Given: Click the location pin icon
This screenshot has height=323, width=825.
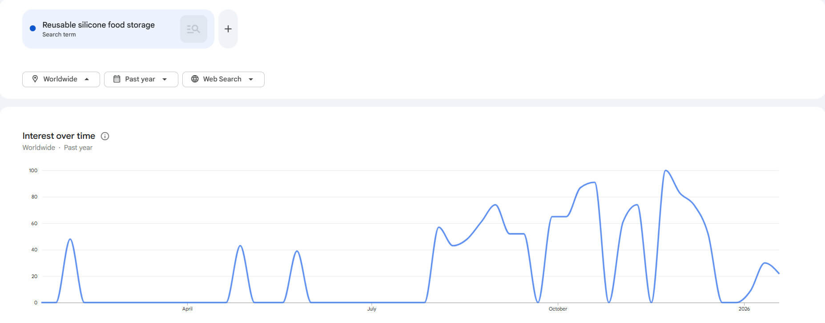Looking at the screenshot, I should tap(35, 79).
